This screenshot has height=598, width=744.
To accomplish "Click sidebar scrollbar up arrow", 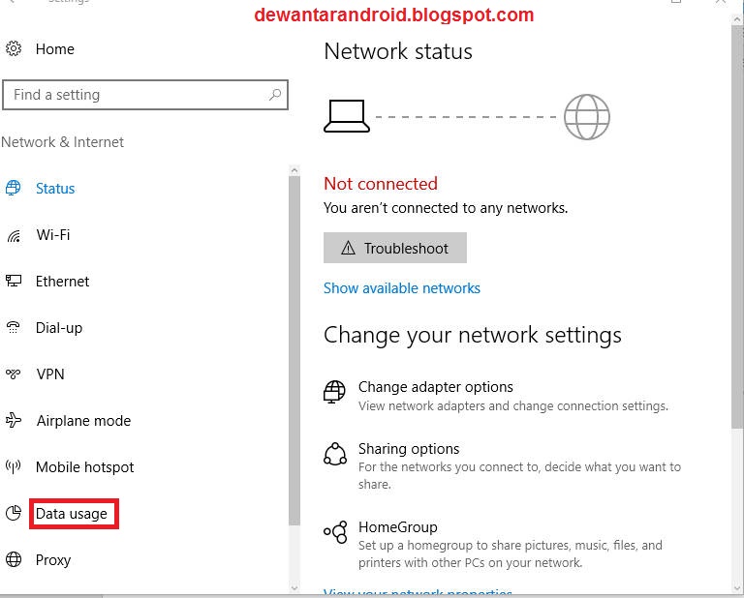I will [294, 169].
